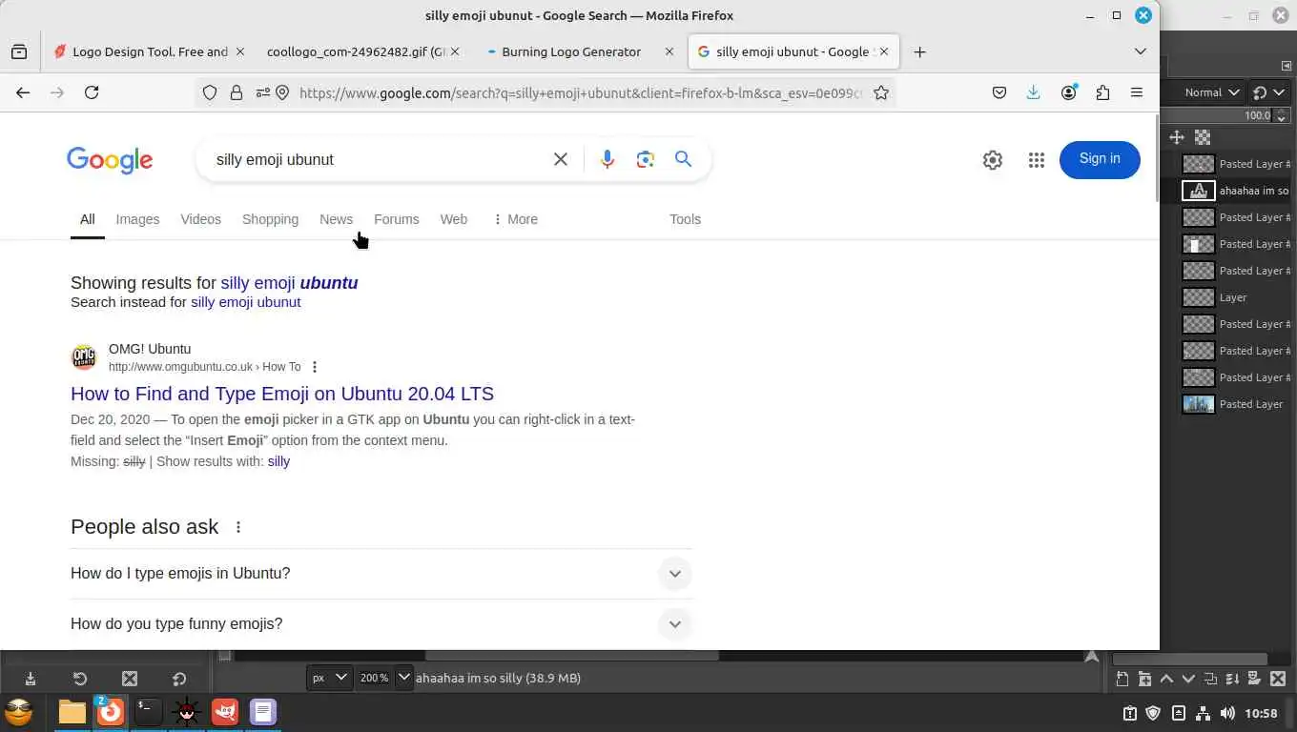Start voice search with the microphone icon
Screen dimensions: 1297x732
pyautogui.click(x=607, y=159)
